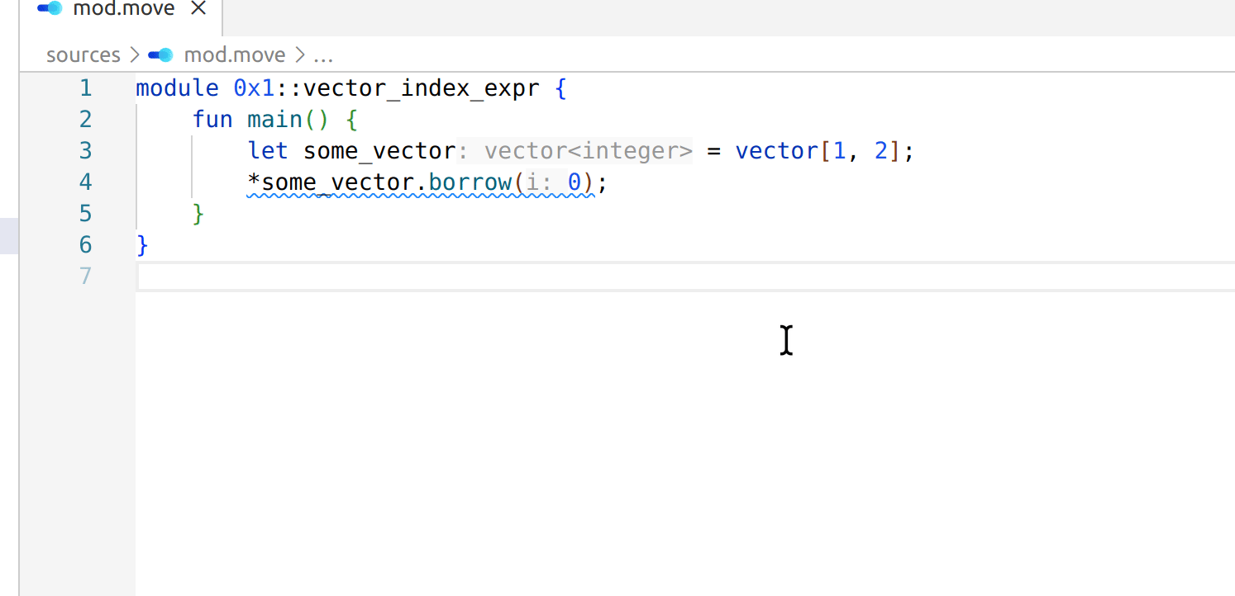Click the Move file icon in the breadcrumb bar
This screenshot has width=1235, height=596.
(159, 54)
